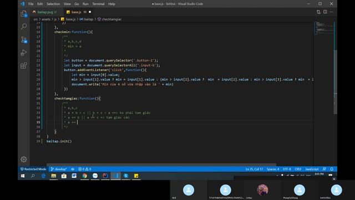This screenshot has width=355, height=200.
Task: Click the base.js breadcrumb segment
Action: [70, 19]
